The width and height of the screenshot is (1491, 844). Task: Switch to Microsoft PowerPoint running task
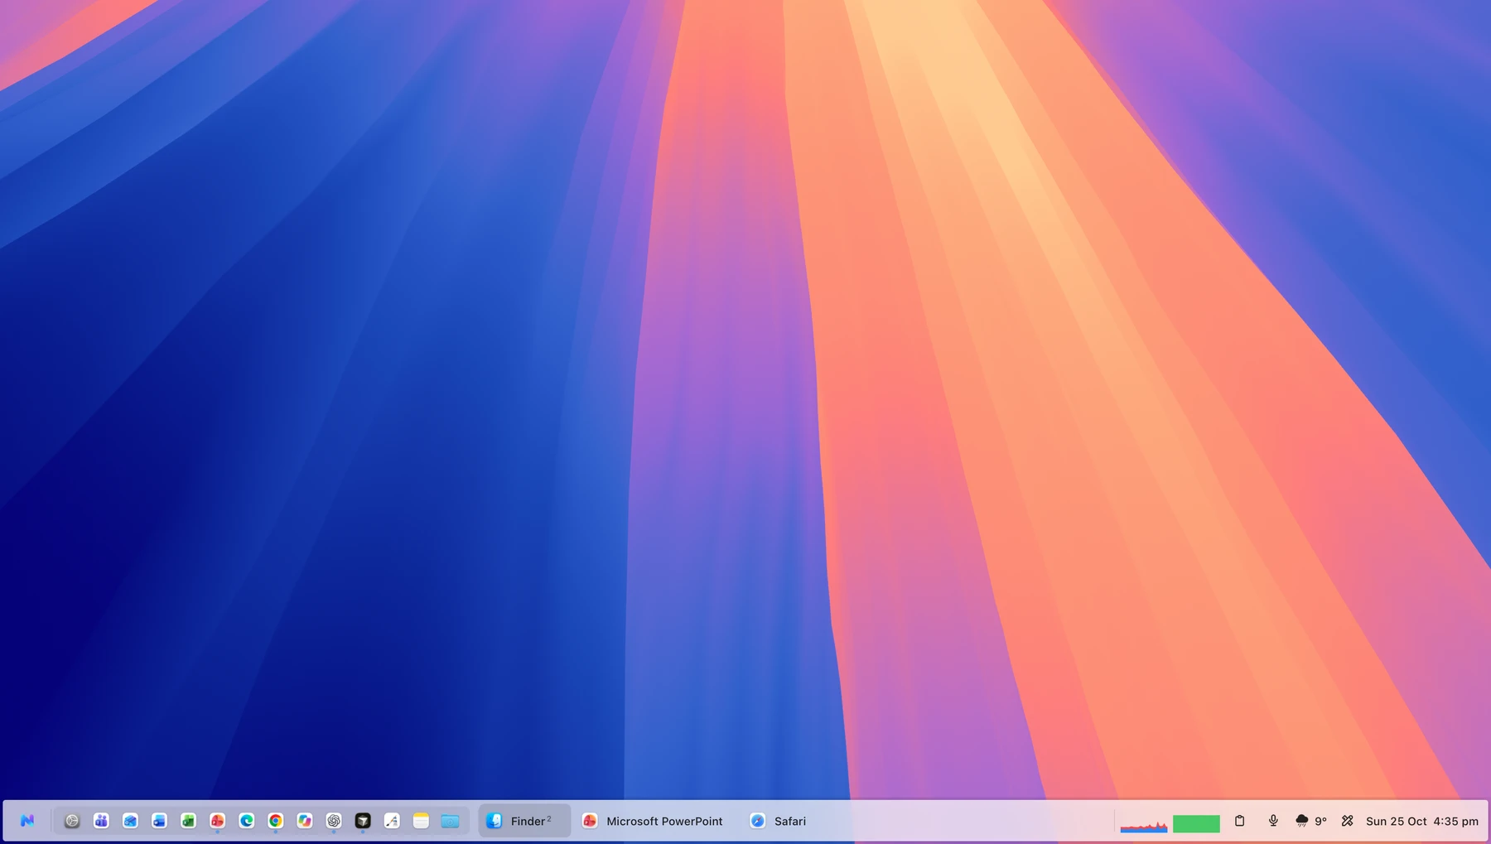click(x=653, y=821)
